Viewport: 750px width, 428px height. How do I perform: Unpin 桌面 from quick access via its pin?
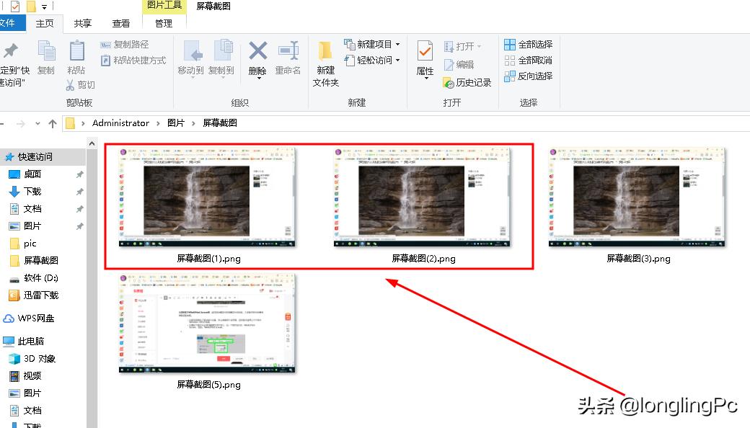point(79,174)
